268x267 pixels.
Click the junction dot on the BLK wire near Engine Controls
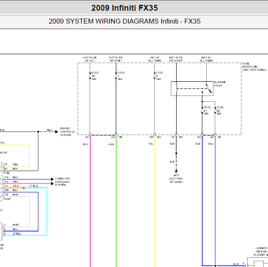[x=38, y=132]
